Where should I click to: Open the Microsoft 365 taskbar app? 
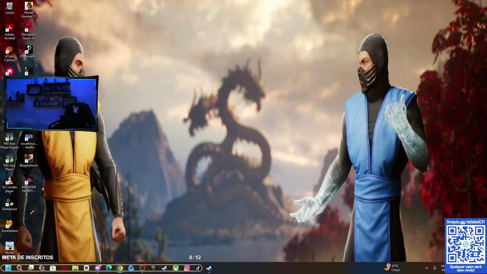42,268
